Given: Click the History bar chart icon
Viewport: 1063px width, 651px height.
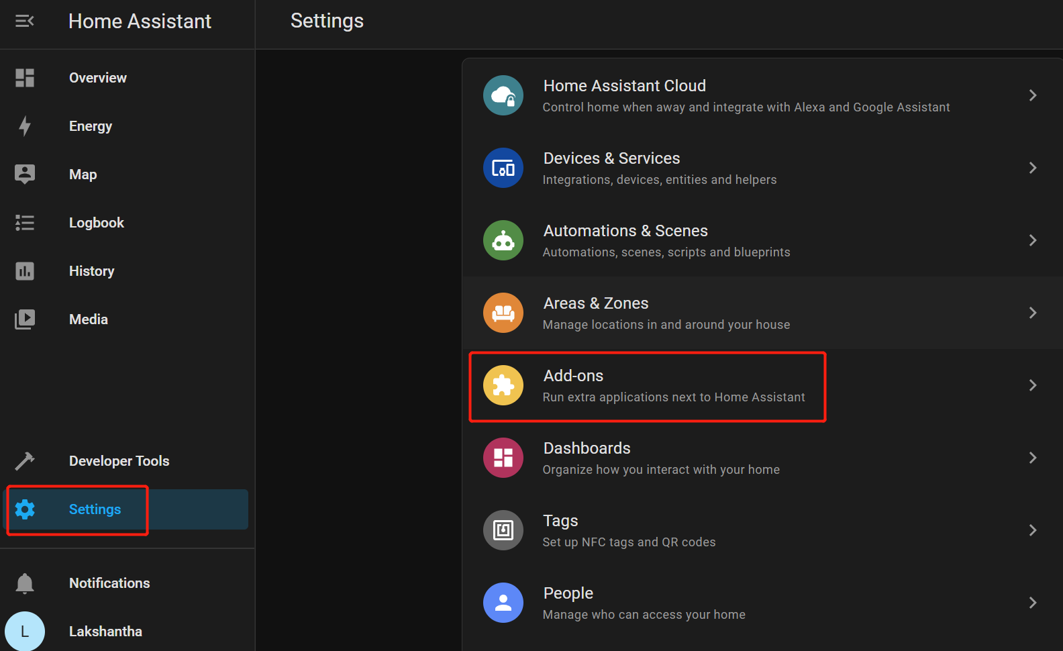Looking at the screenshot, I should click(x=25, y=271).
